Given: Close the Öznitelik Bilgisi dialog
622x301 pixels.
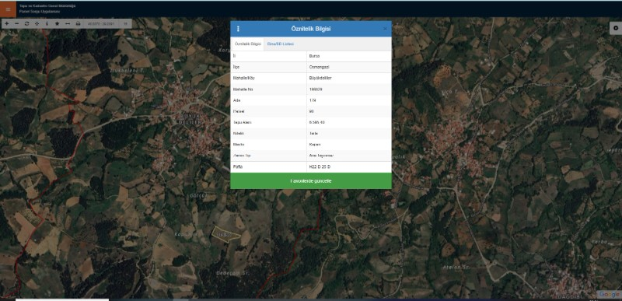Looking at the screenshot, I should (x=385, y=29).
